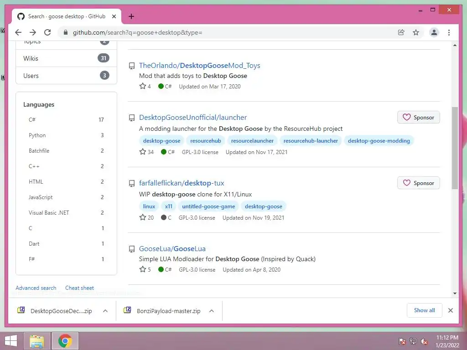Expand options for DesktopGooseDec zip download

click(105, 311)
